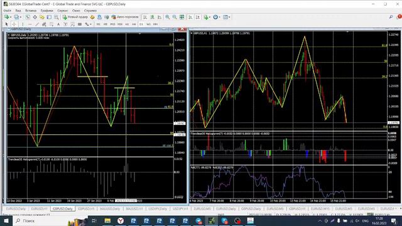Viewport: 402px width, 226px height.
Task: Open the New Chart toolbar icon
Action: (6, 17)
